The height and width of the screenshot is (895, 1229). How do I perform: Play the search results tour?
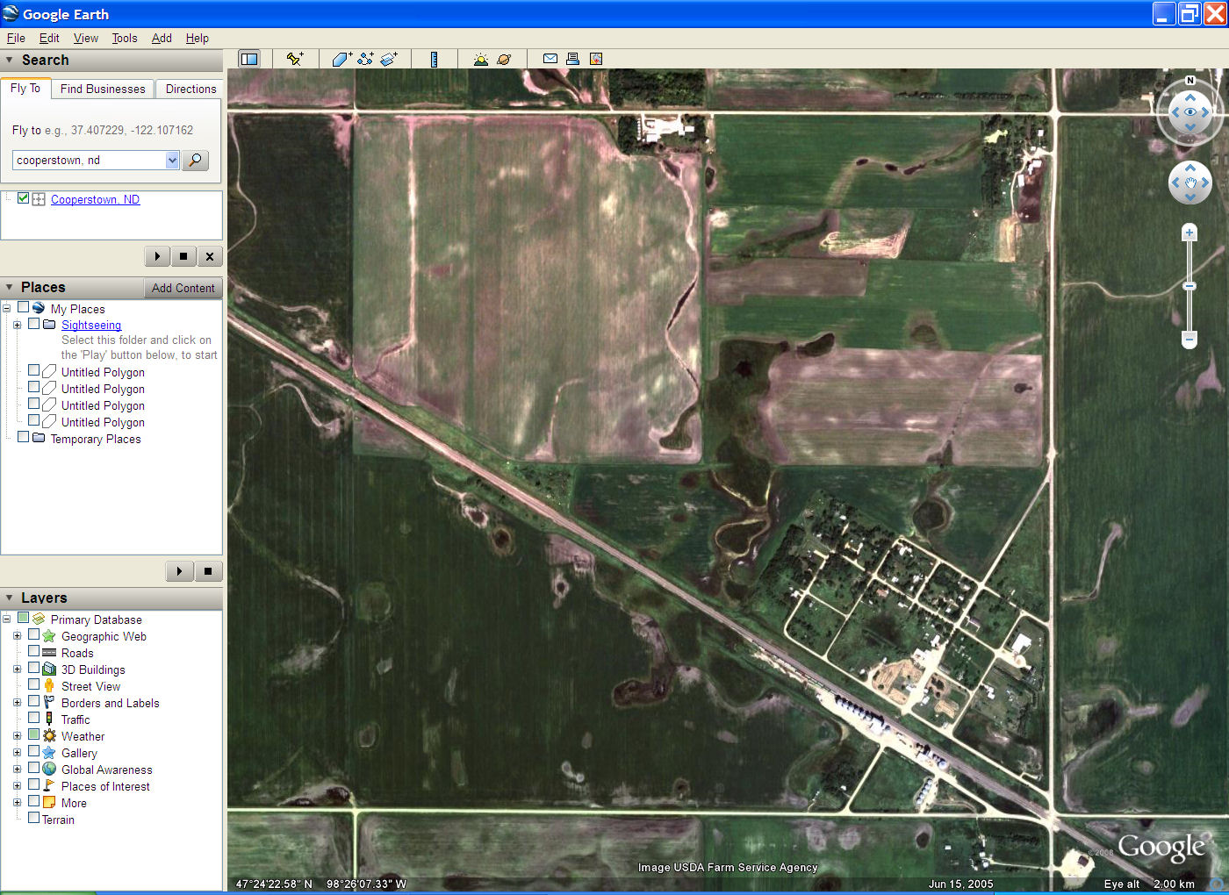(157, 256)
